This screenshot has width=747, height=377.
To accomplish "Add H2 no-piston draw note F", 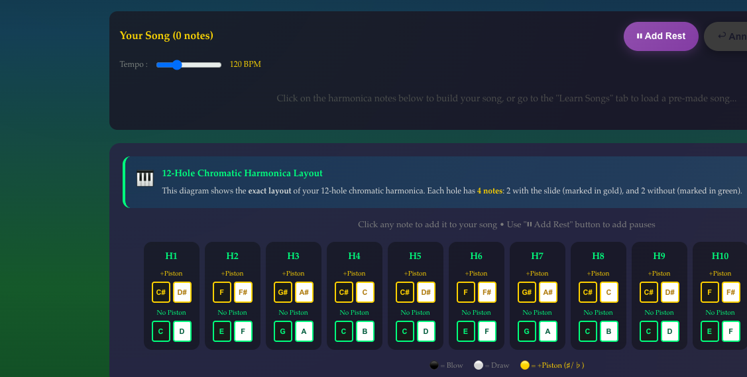I will pyautogui.click(x=243, y=331).
